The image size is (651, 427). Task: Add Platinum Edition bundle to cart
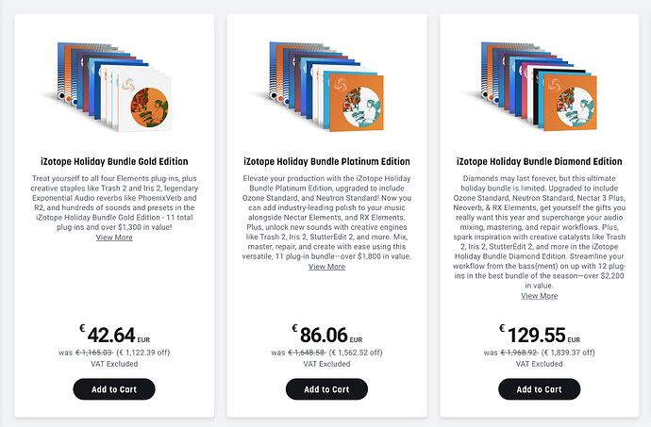[x=326, y=389]
